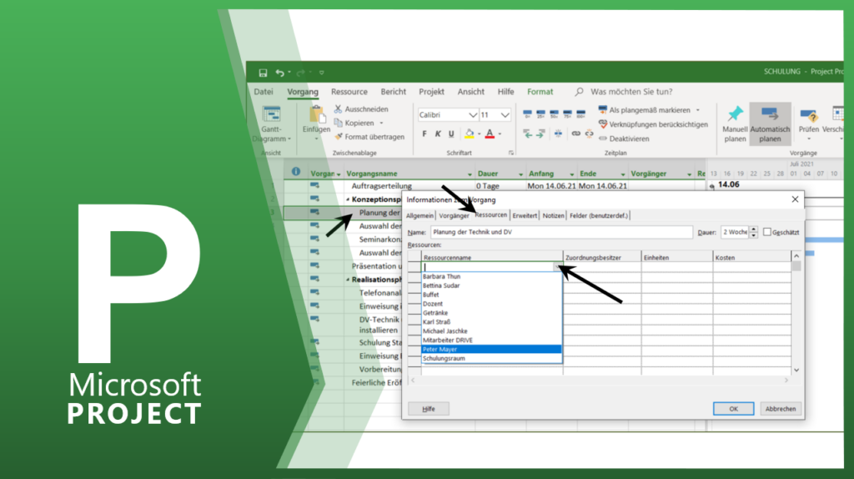Set task to 0% complete
This screenshot has width=854, height=479.
pyautogui.click(x=527, y=113)
